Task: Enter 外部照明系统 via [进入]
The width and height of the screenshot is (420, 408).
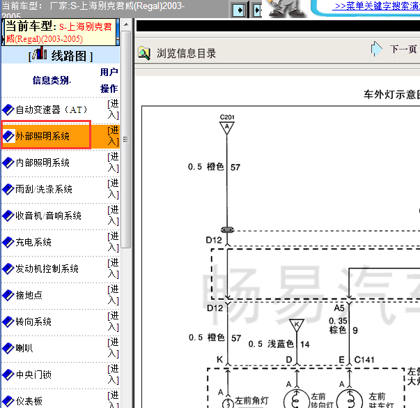Action: (113, 136)
